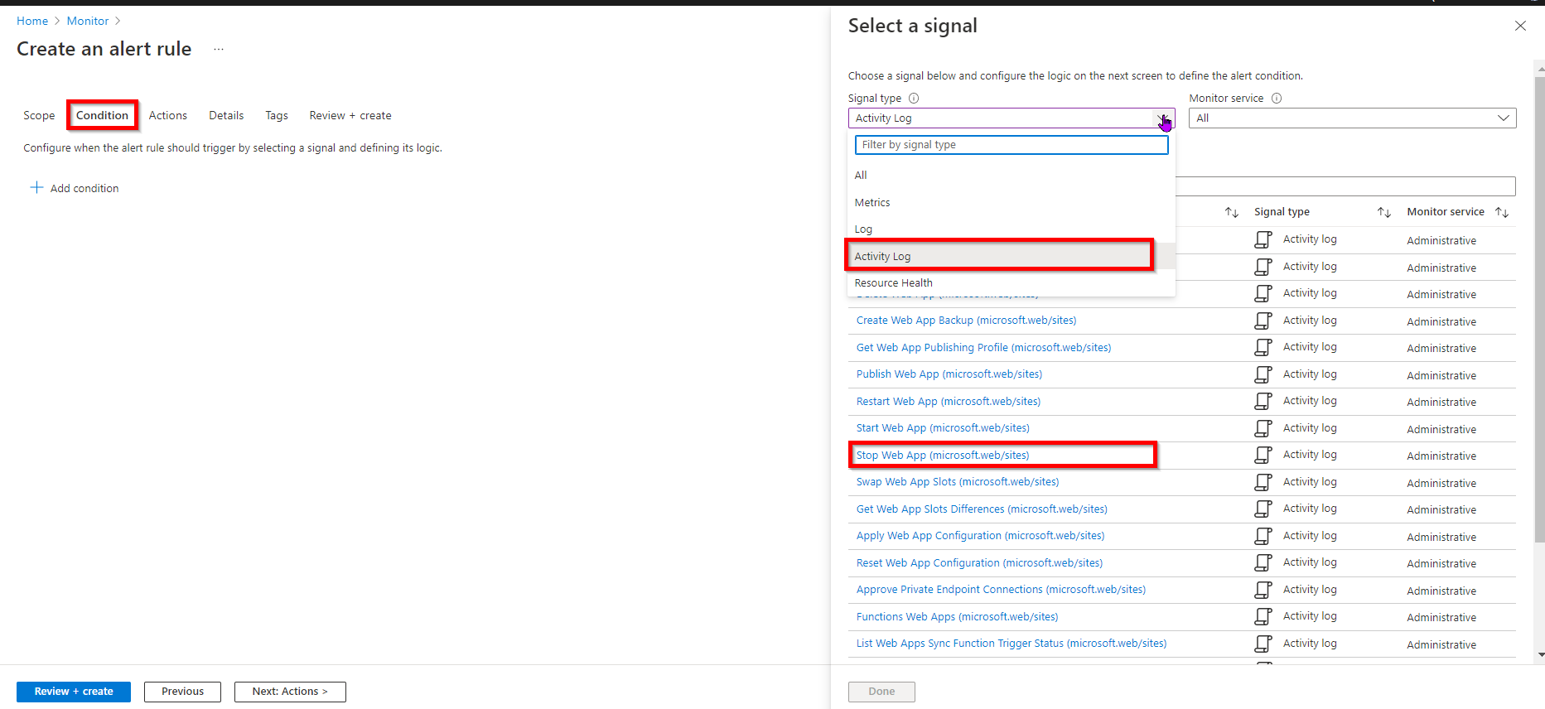Image resolution: width=1545 pixels, height=709 pixels.
Task: Select Create Web App Backup signal
Action: 967,321
